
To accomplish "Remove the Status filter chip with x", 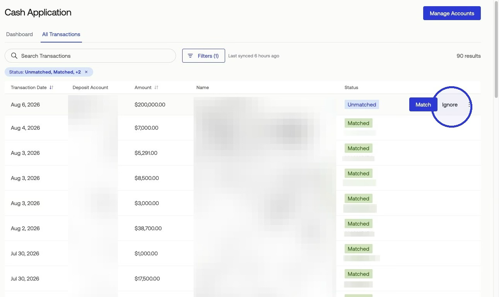I will tap(86, 72).
